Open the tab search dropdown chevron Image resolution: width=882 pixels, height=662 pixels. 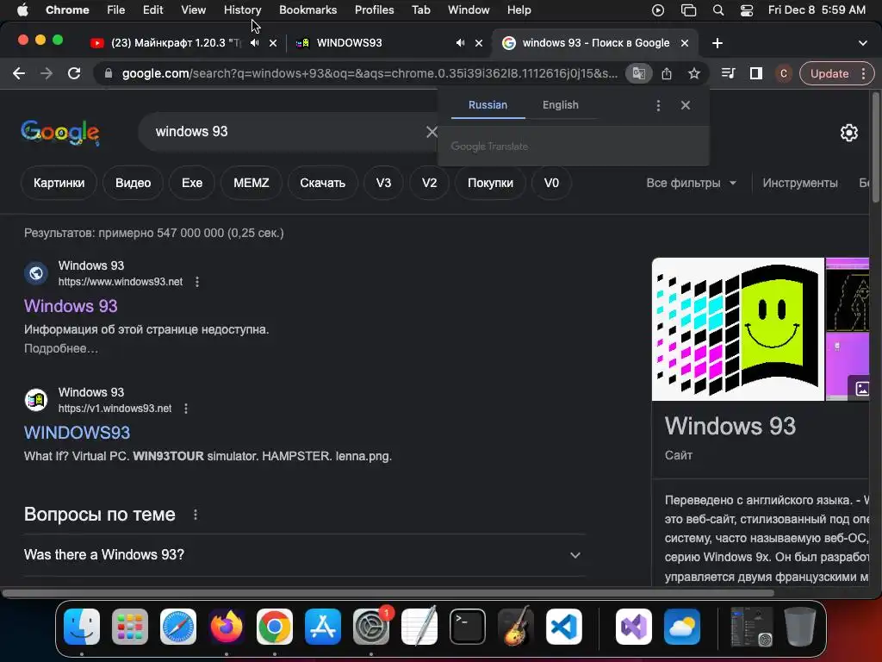(x=863, y=43)
